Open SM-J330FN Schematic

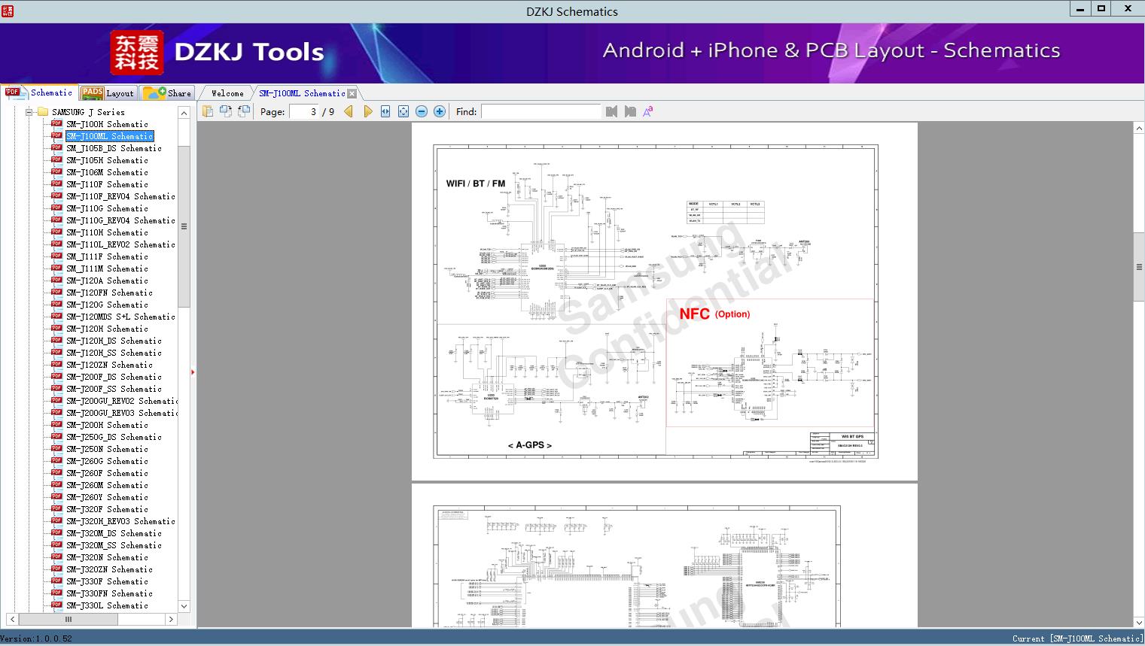(x=109, y=593)
